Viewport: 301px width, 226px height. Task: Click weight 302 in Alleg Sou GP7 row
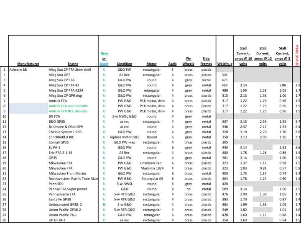click(x=224, y=75)
